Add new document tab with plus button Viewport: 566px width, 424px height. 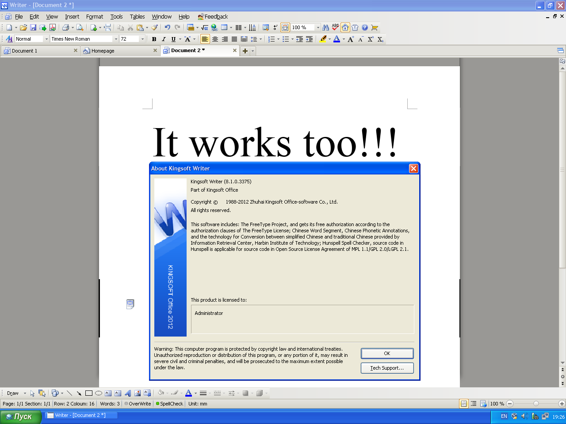[245, 51]
